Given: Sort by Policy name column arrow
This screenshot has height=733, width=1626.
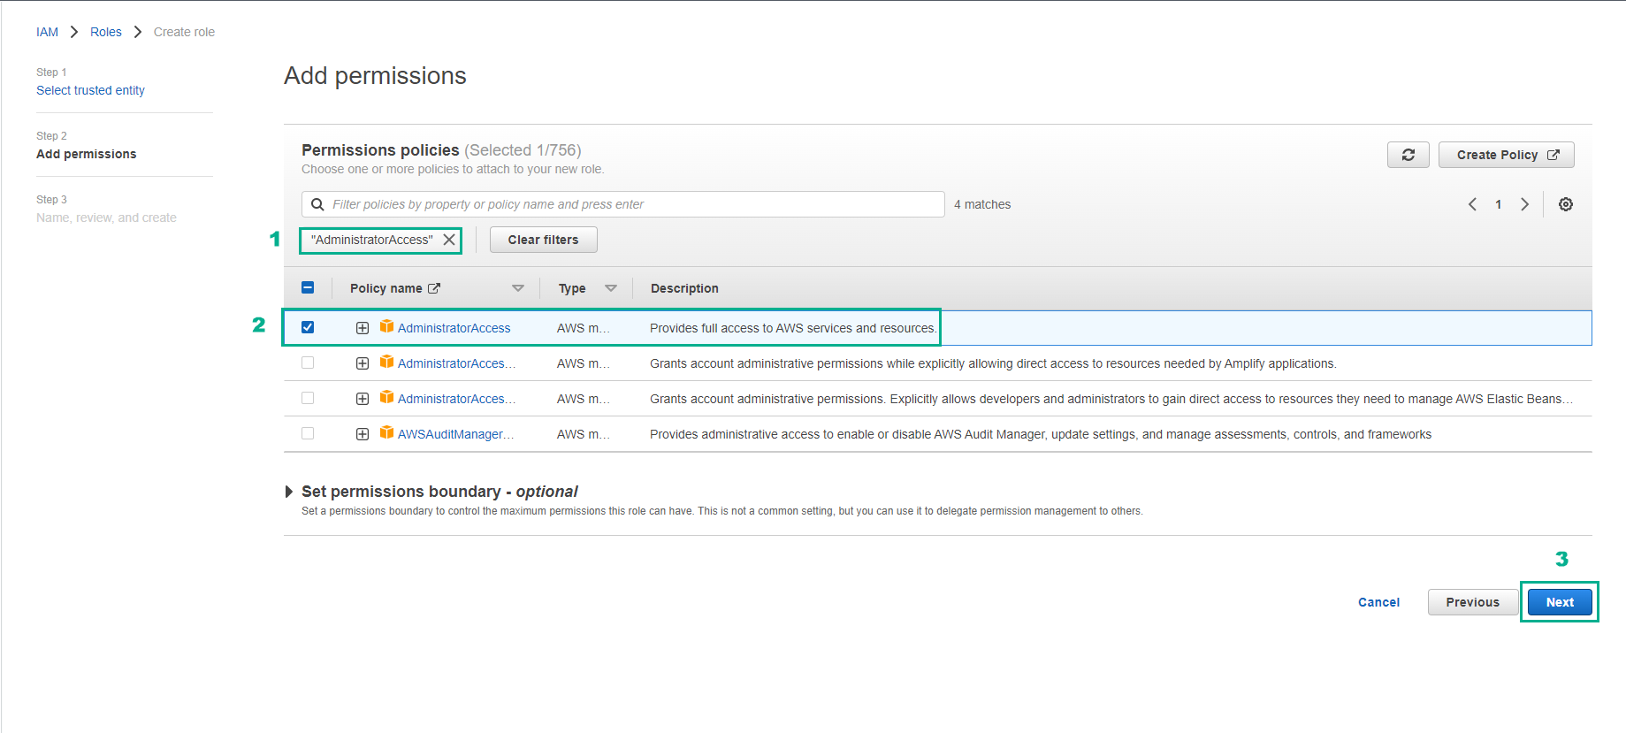Looking at the screenshot, I should pyautogui.click(x=518, y=288).
